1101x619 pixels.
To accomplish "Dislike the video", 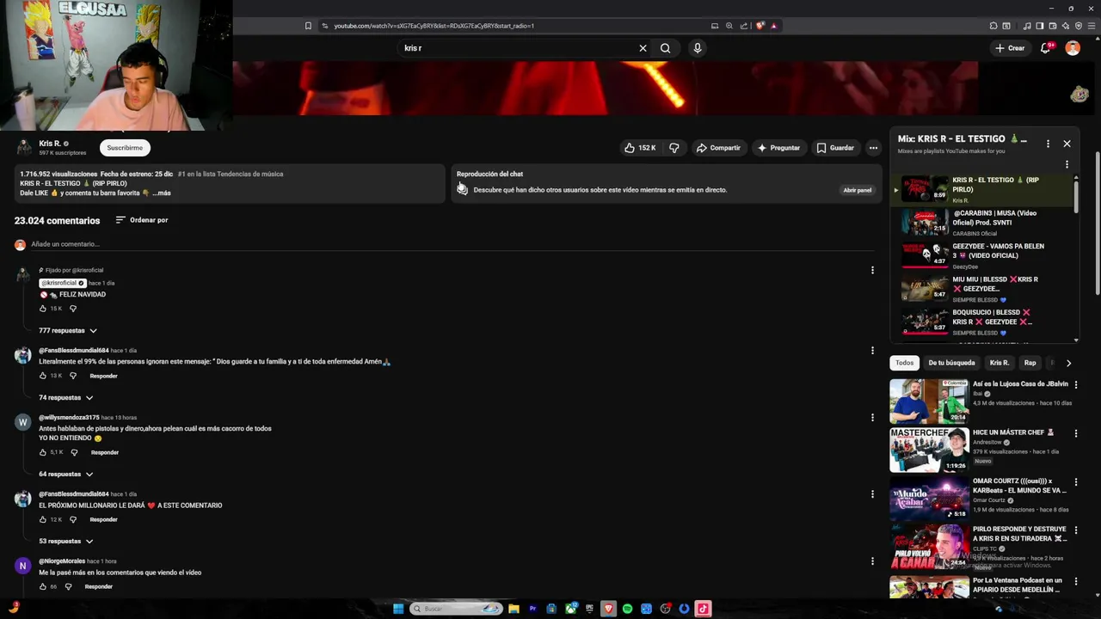I will coord(674,148).
